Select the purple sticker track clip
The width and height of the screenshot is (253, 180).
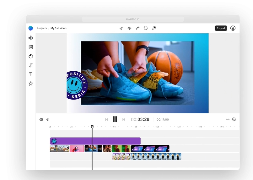pos(95,141)
